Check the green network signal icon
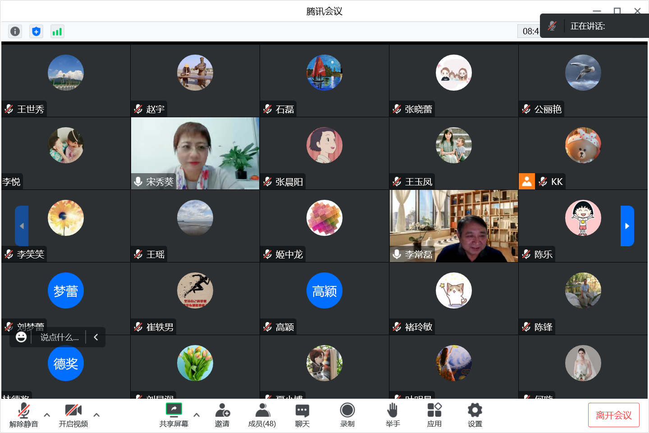Screen dimensions: 649x433 [x=57, y=31]
